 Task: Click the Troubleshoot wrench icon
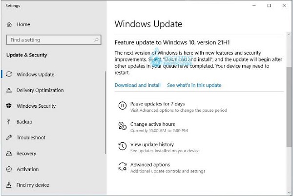pyautogui.click(x=9, y=137)
